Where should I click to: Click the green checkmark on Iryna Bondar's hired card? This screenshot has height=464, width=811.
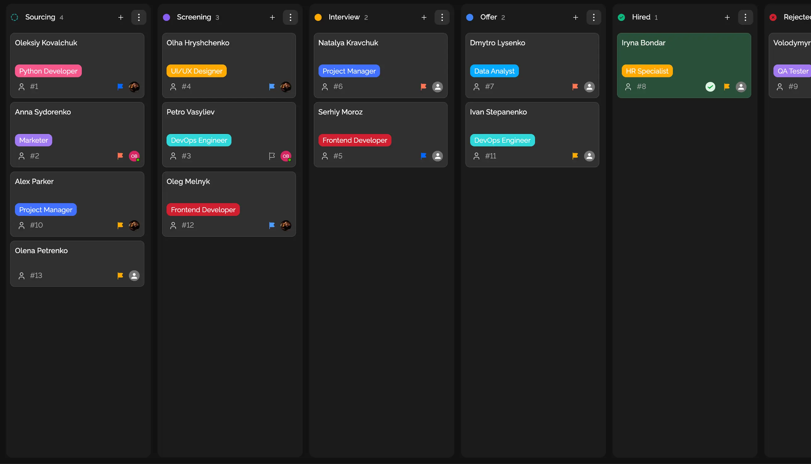click(710, 86)
